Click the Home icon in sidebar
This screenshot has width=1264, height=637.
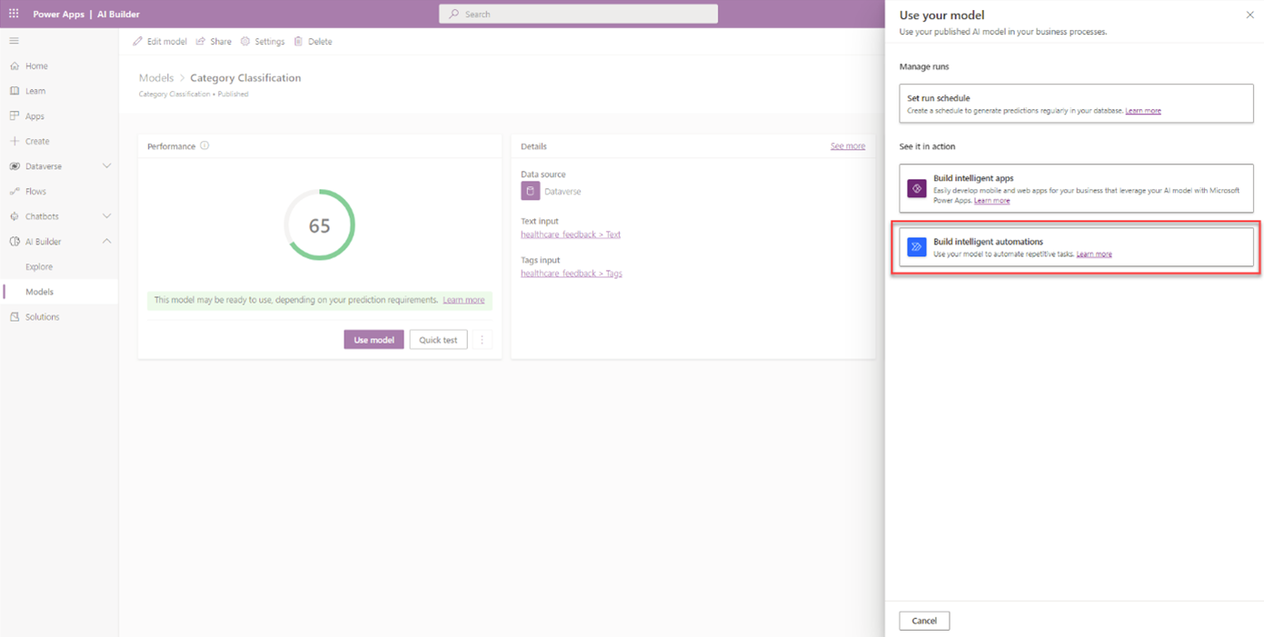click(15, 66)
